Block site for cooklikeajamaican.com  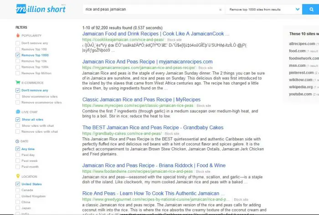(x=175, y=40)
